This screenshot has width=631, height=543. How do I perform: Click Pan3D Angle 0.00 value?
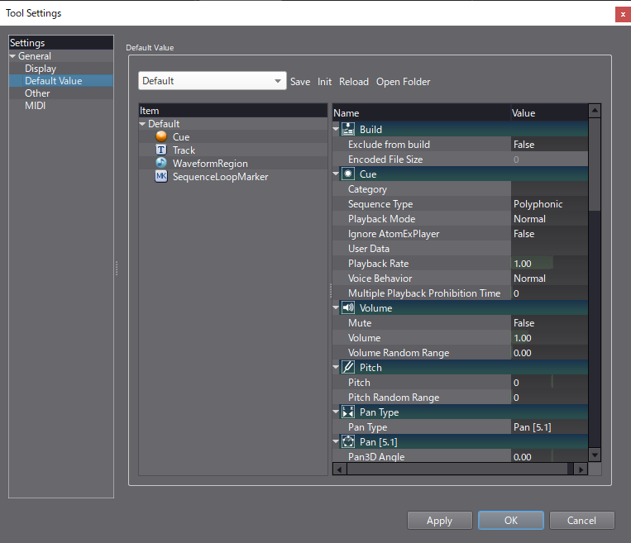coord(549,456)
